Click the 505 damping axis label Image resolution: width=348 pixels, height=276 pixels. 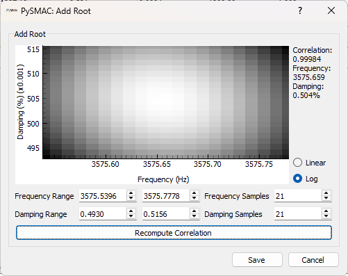33,99
